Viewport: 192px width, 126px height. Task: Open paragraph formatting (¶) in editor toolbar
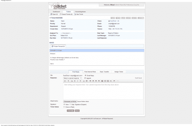(x=68, y=81)
